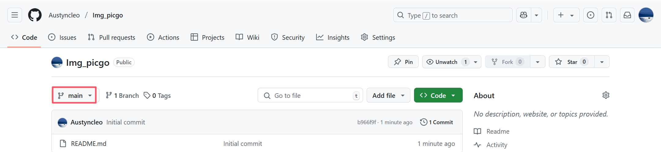
Task: Toggle the Unwatch notifications button
Action: pos(446,62)
